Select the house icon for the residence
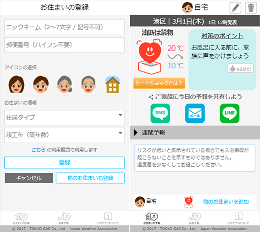The height and width of the screenshot is (232, 260). [112, 84]
